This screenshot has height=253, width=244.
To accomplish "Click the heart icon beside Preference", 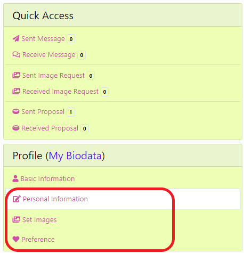I will (x=16, y=239).
